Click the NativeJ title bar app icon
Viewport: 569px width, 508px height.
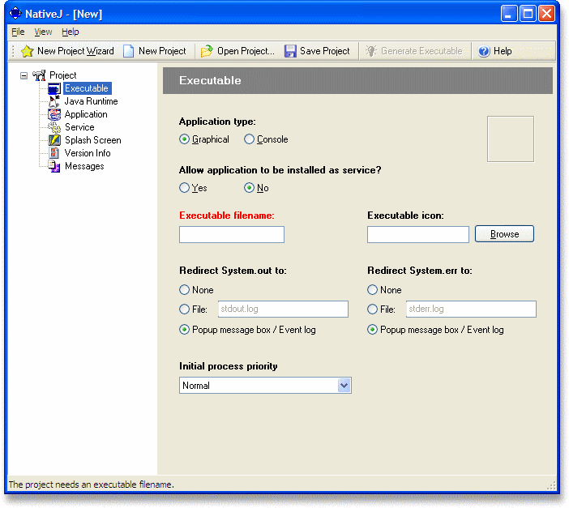coord(15,14)
